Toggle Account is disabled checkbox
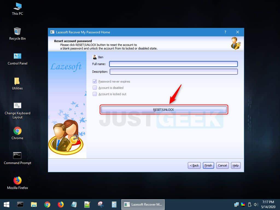280x210 pixels. 95,88
